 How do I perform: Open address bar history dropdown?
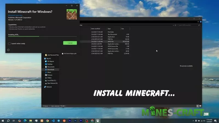coord(173,25)
